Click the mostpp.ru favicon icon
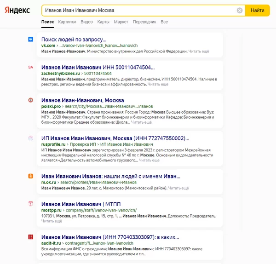The image size is (276, 264). coord(31,203)
